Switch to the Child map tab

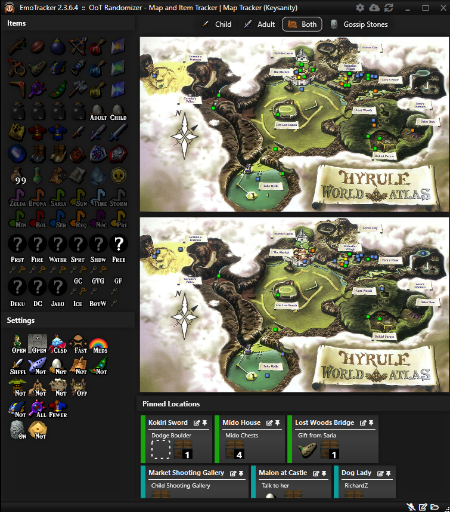point(217,24)
